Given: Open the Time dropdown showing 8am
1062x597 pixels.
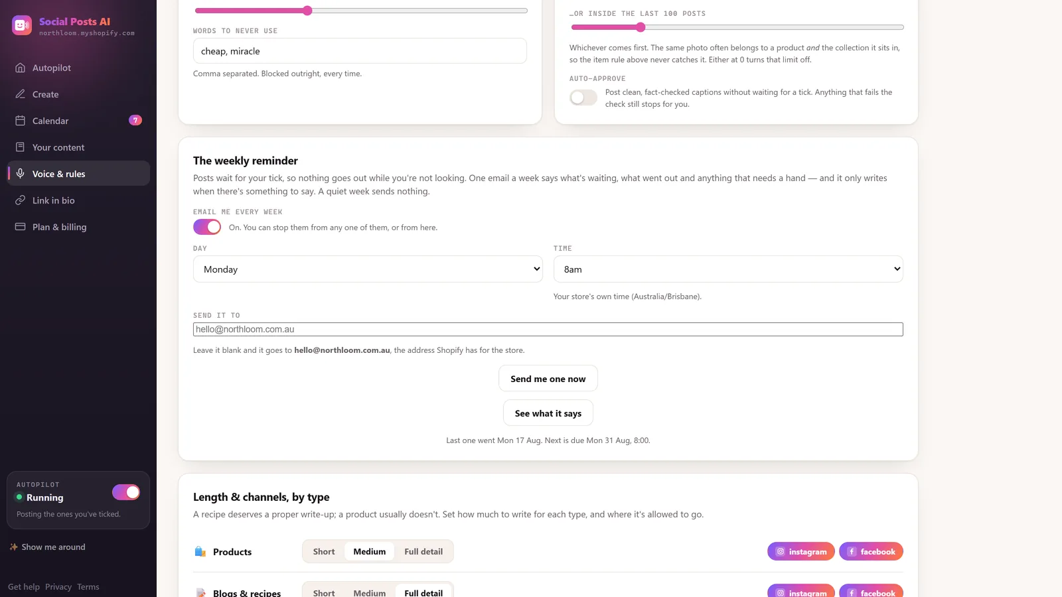Looking at the screenshot, I should [x=728, y=269].
